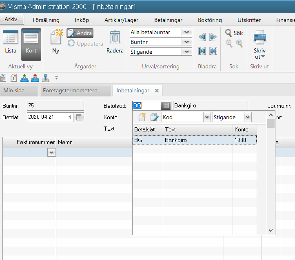Open the Bokföring menu
This screenshot has height=260, width=295.
[x=210, y=20]
